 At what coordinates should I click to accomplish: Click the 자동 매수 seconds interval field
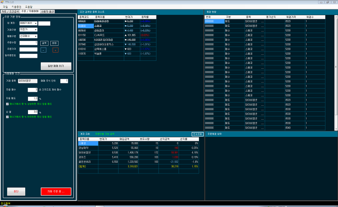click(x=32, y=90)
